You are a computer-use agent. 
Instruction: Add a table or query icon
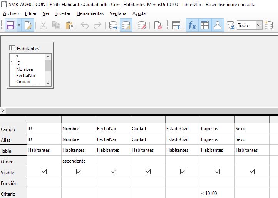coord(176,25)
